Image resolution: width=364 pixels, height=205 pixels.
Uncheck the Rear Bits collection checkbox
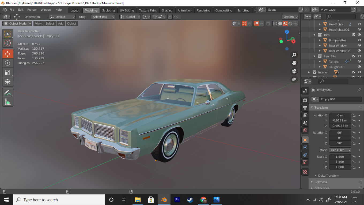pyautogui.click(x=354, y=56)
